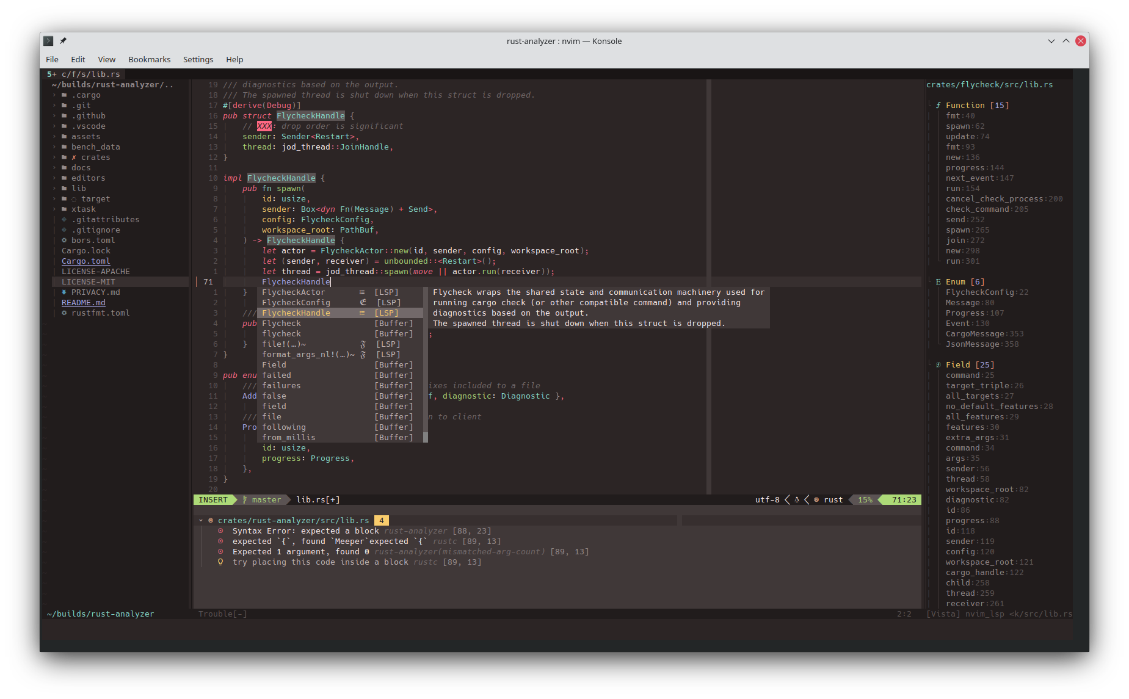Expand the xtask folder chevron
The width and height of the screenshot is (1129, 699).
(x=54, y=209)
